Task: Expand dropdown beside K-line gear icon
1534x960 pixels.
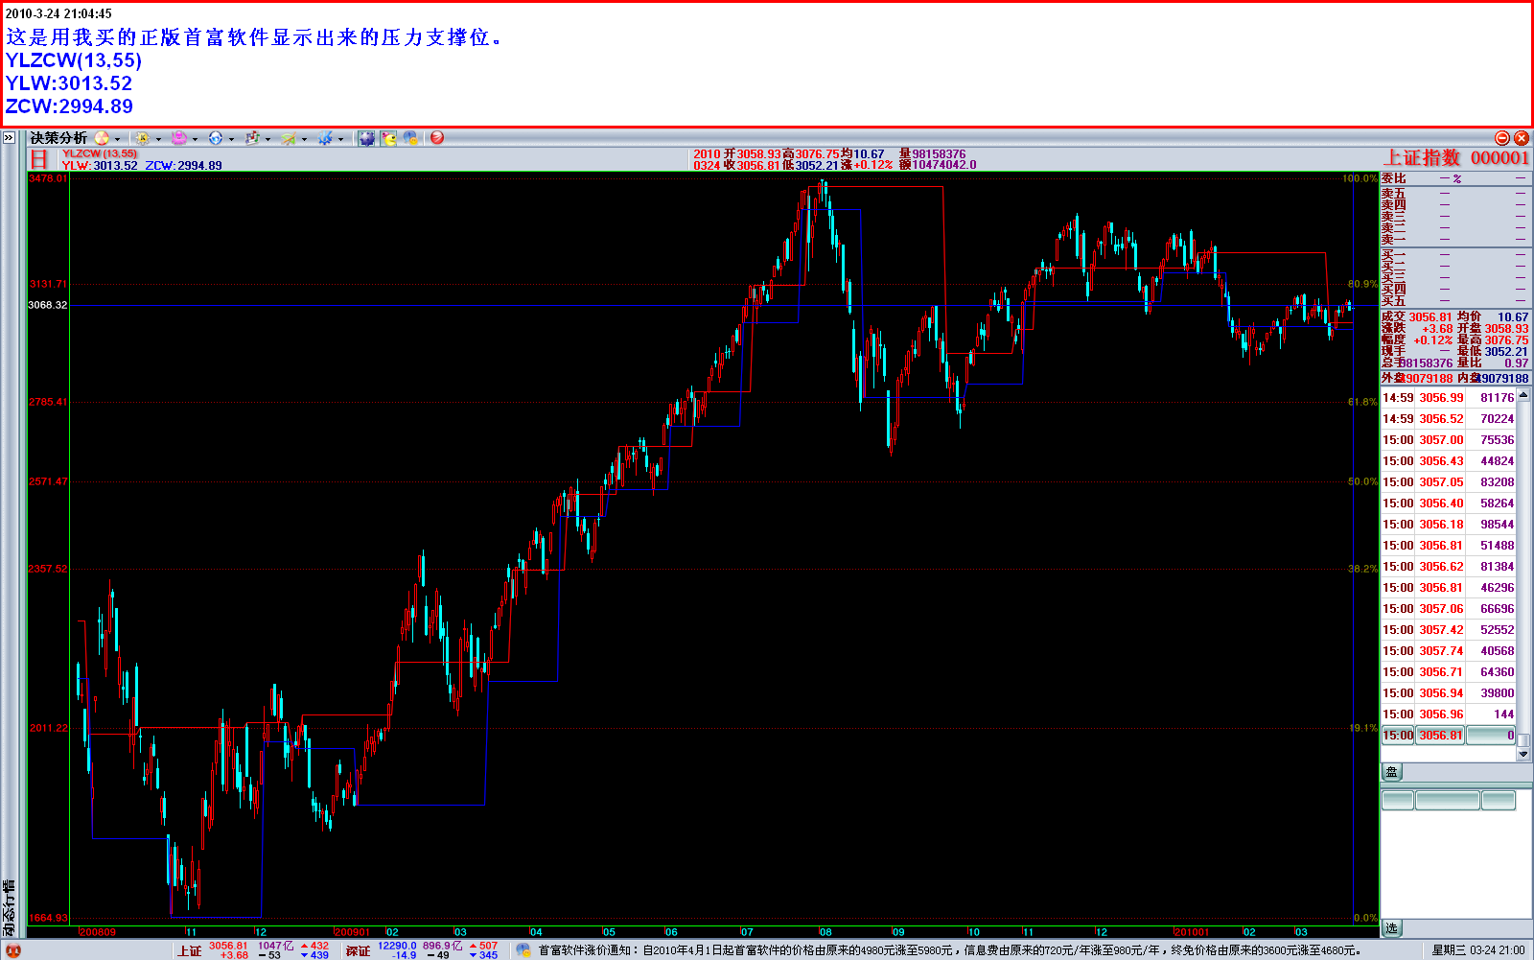Action: coord(158,139)
